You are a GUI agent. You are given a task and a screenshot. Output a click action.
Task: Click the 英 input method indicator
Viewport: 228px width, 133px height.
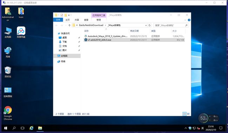202,128
